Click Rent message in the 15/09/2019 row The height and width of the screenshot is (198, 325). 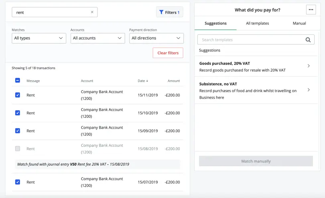click(30, 131)
